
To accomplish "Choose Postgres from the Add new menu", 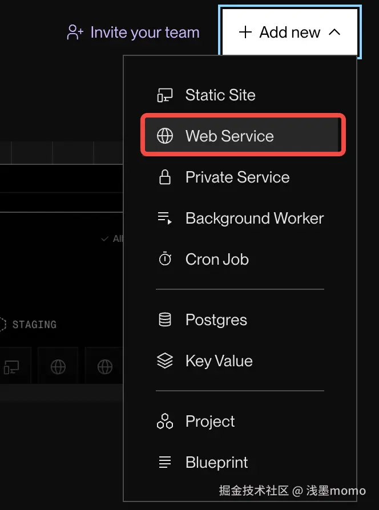I will (x=216, y=320).
